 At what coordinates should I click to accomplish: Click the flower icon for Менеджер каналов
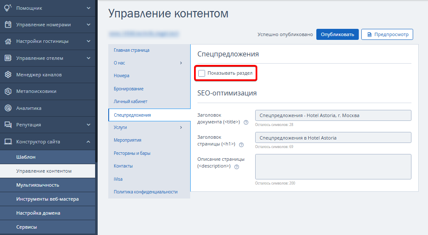pos(8,75)
